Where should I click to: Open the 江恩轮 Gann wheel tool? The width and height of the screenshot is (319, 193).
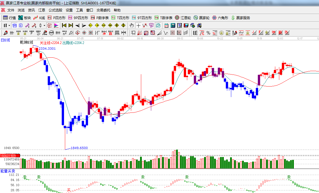[183, 18]
